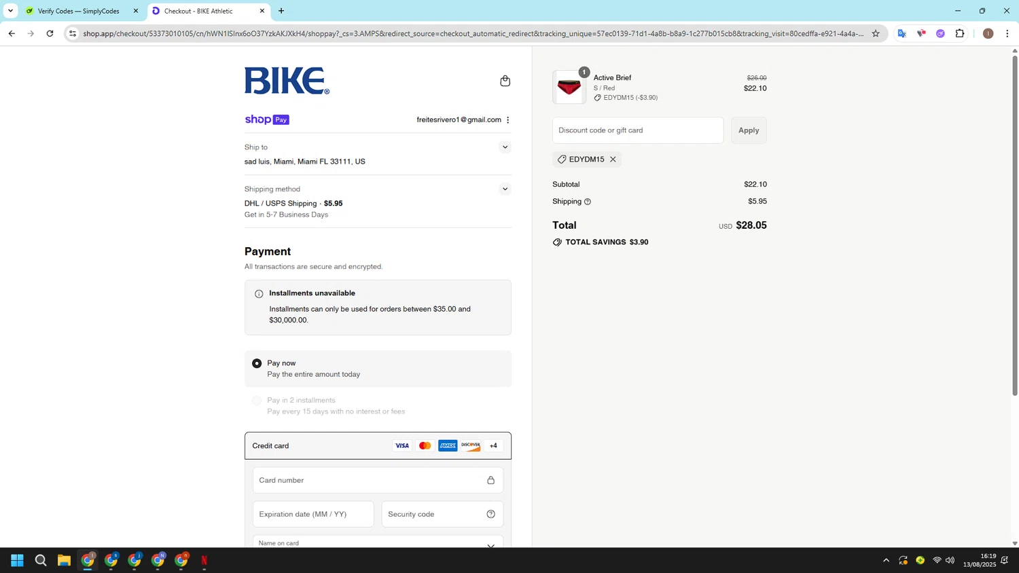This screenshot has width=1019, height=573.
Task: Remove the EDYDM15 discount code
Action: click(613, 160)
